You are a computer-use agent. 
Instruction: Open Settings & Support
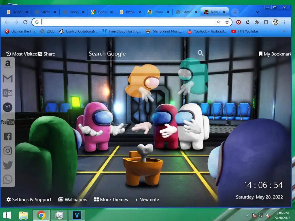pos(29,200)
